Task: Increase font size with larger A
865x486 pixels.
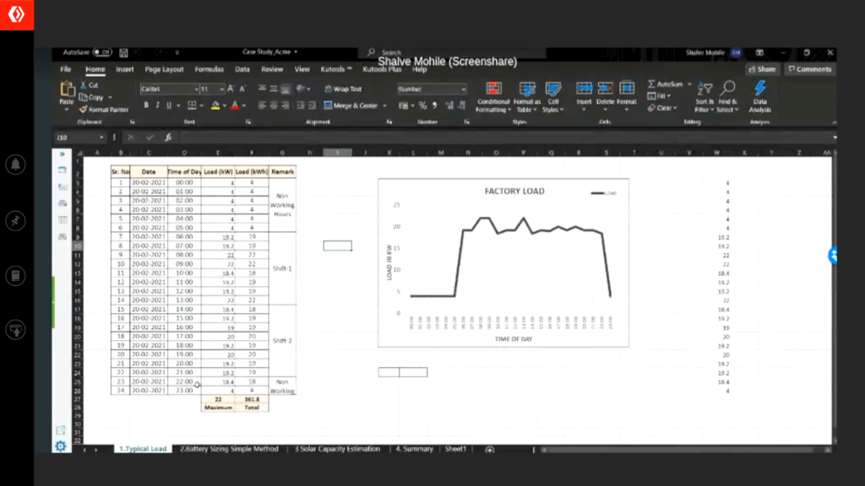Action: click(x=231, y=89)
